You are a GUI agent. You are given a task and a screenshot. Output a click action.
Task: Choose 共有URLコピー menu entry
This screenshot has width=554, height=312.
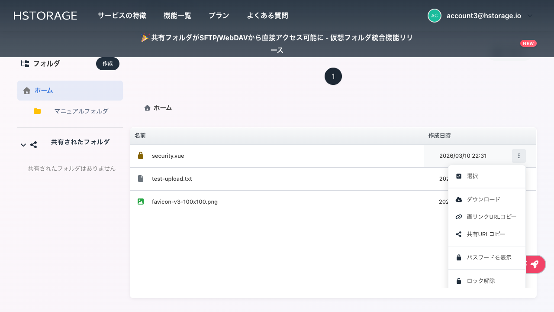487,234
